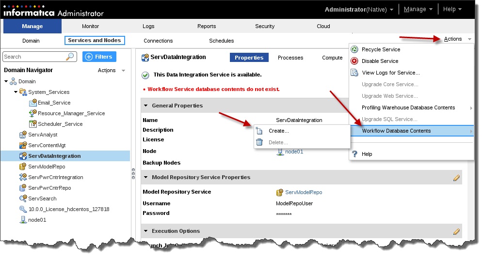Click the Email_Service icon
The image size is (483, 259).
(x=32, y=103)
